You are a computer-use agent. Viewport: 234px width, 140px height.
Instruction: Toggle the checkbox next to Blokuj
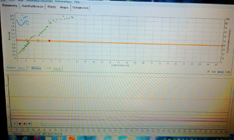click(29, 68)
